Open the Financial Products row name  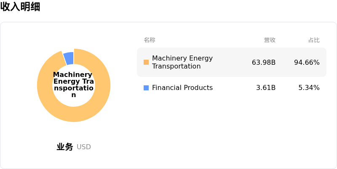182,88
